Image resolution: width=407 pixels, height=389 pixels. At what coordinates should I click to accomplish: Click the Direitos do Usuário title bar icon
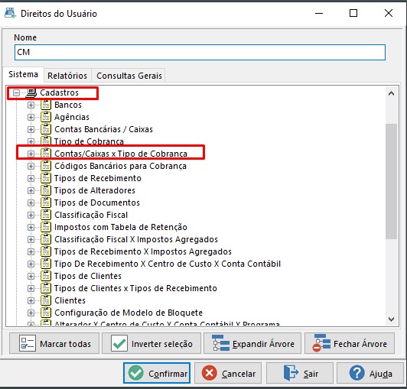coord(10,13)
